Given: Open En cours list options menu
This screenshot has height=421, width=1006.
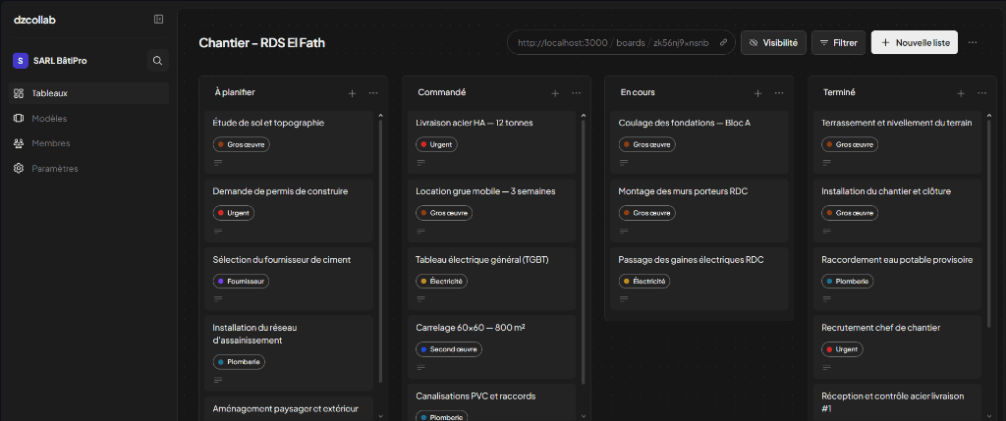Looking at the screenshot, I should (x=779, y=93).
